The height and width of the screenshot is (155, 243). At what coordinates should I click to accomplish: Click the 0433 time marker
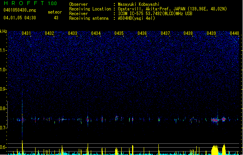(x=73, y=33)
